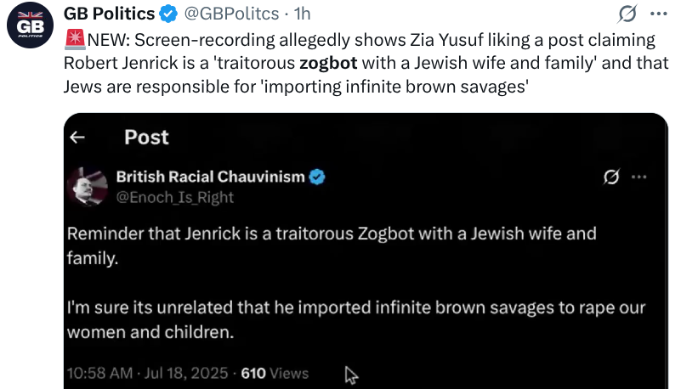Click the 610 Views counter
The width and height of the screenshot is (681, 389).
275,374
